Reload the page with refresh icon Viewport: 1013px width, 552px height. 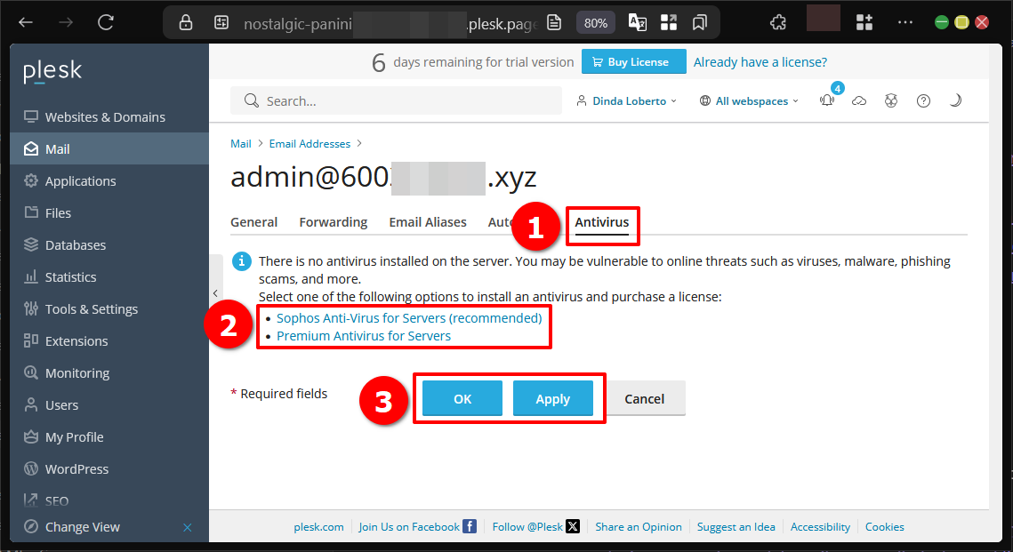click(x=106, y=22)
